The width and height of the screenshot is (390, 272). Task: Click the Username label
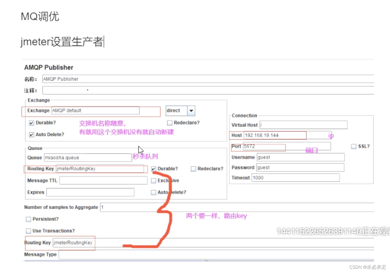243,157
